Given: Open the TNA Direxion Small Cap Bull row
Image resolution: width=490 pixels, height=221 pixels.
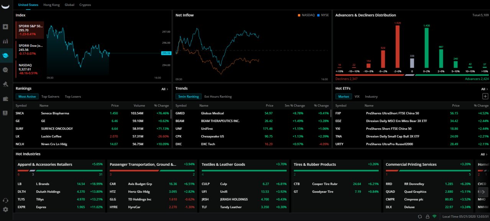Looking at the screenshot, I should [x=412, y=136].
